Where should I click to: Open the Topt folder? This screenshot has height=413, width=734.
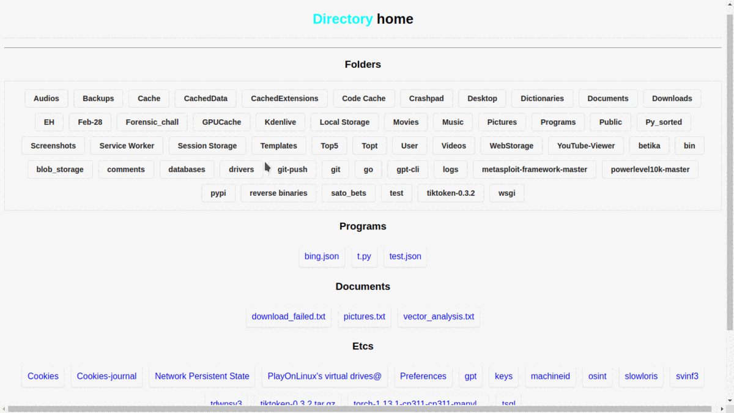coord(369,146)
